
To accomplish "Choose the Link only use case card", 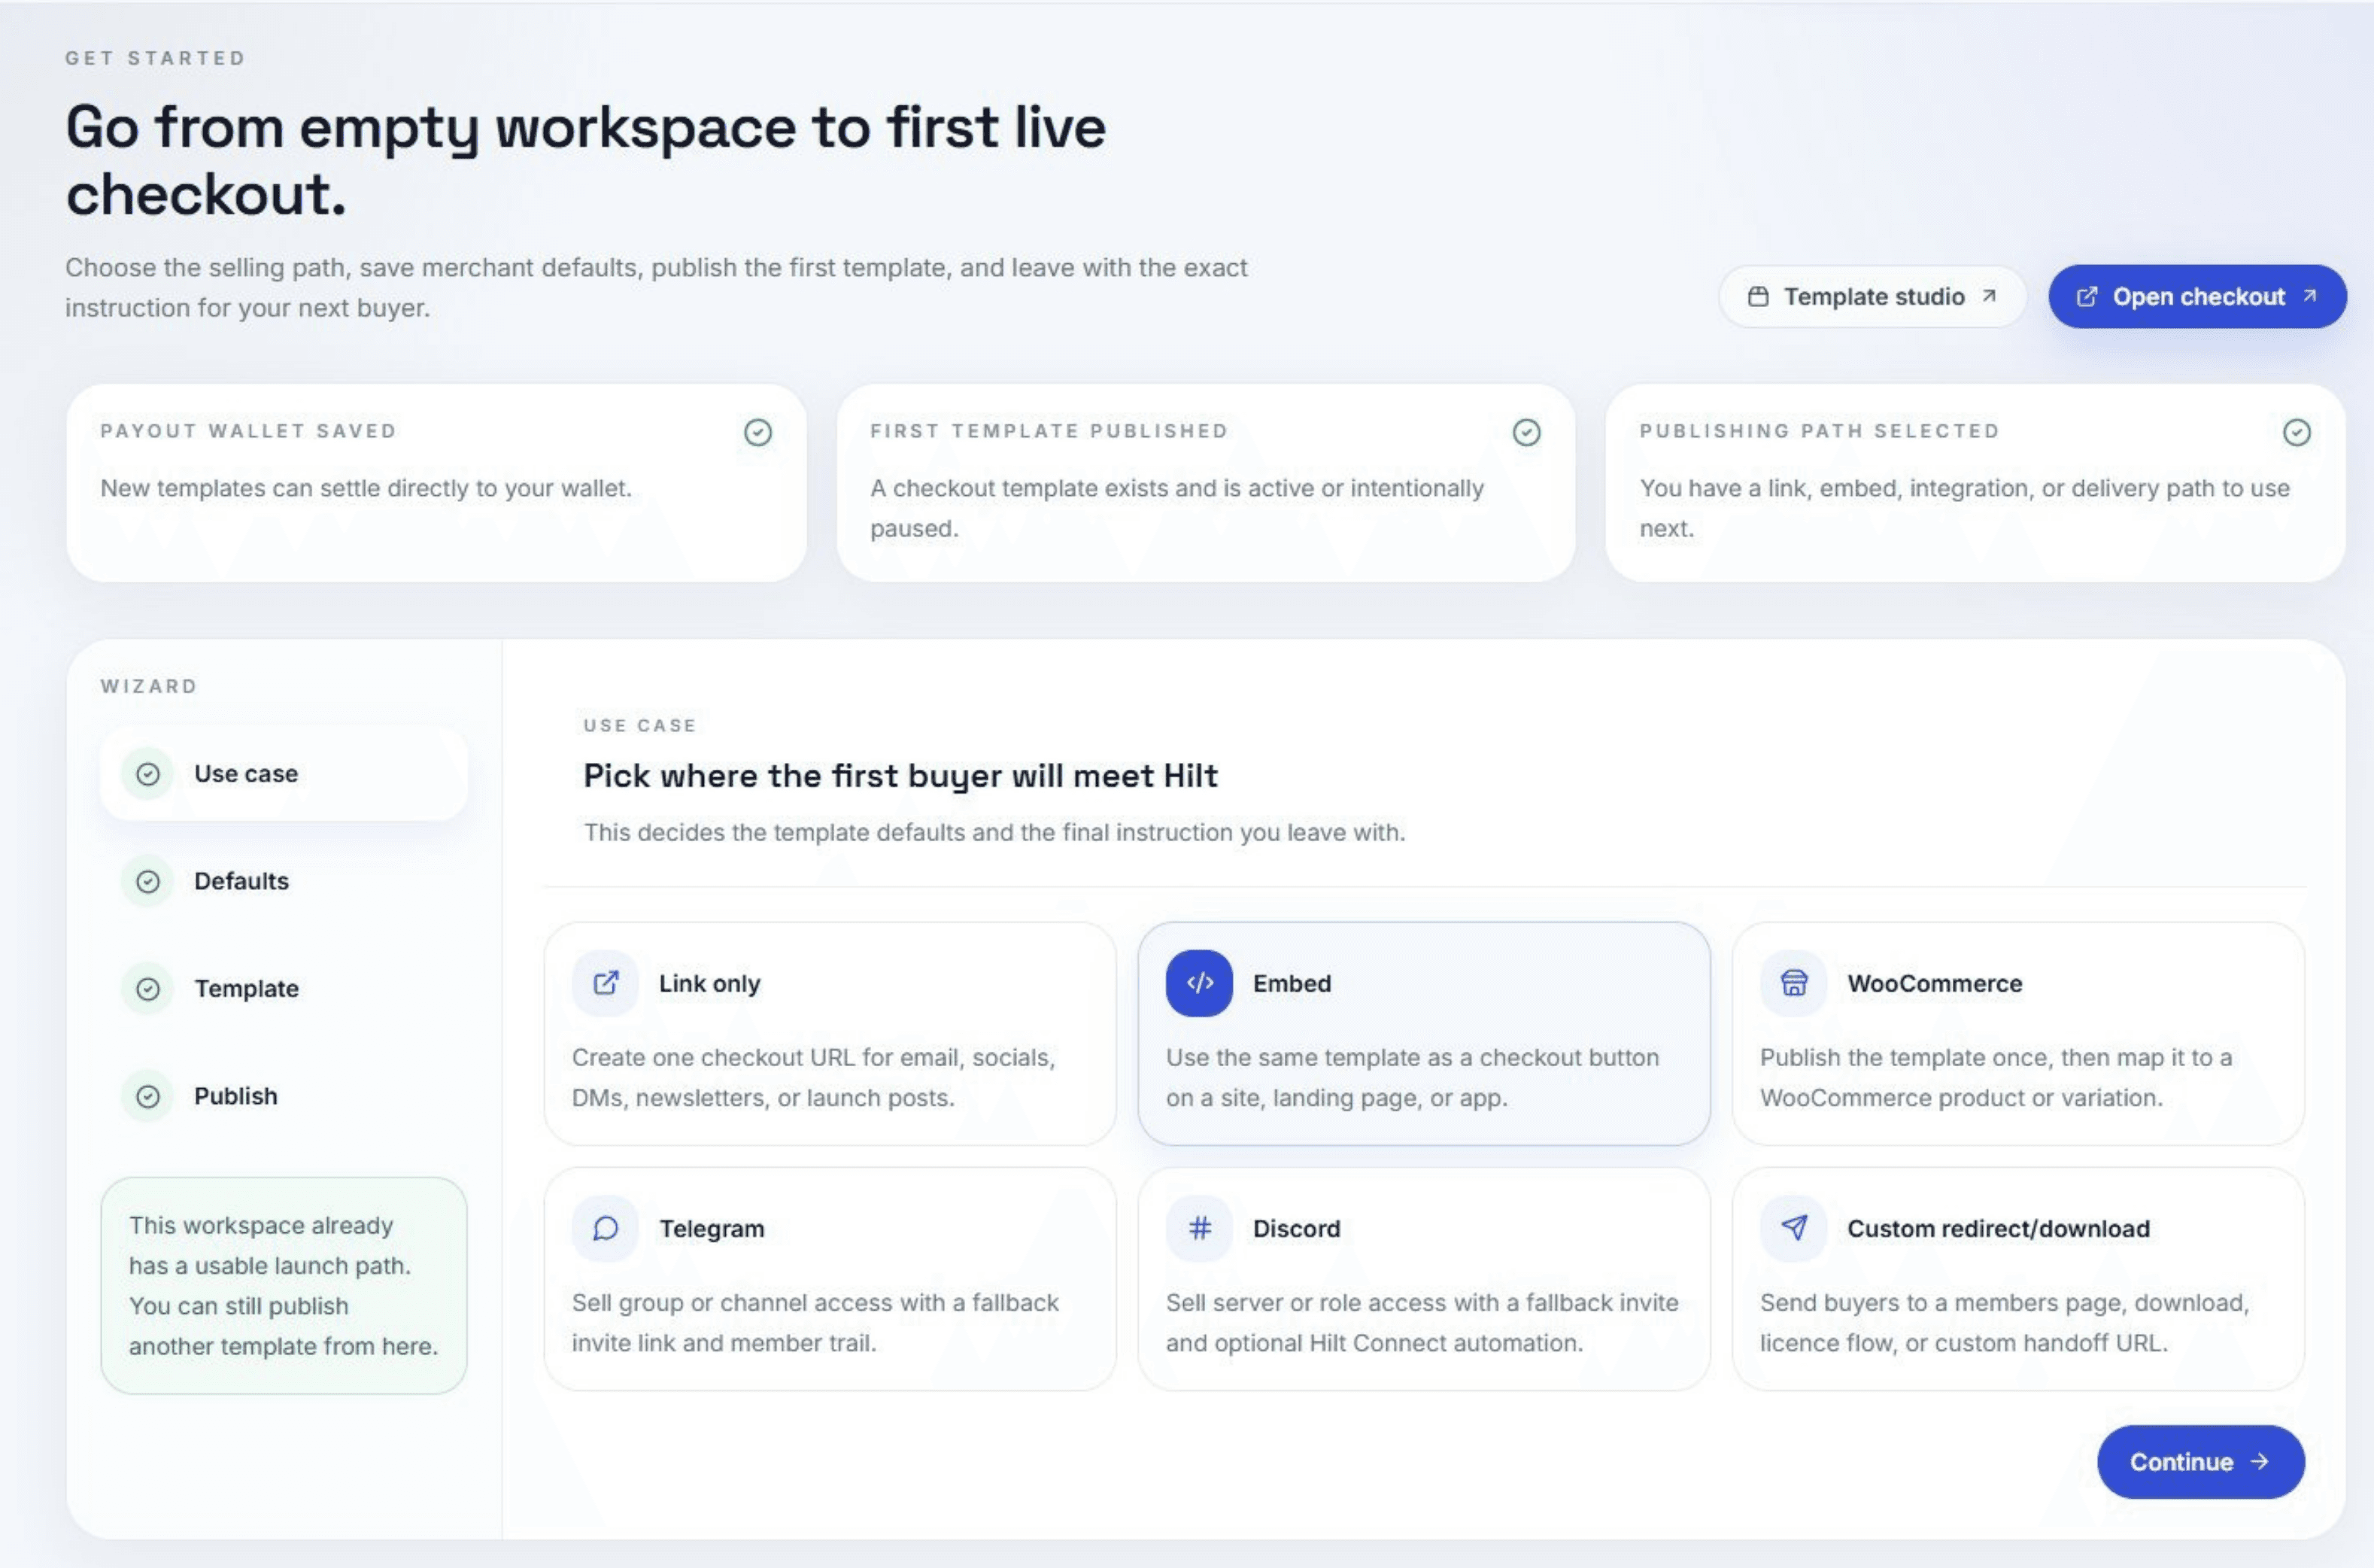I will click(x=830, y=1034).
